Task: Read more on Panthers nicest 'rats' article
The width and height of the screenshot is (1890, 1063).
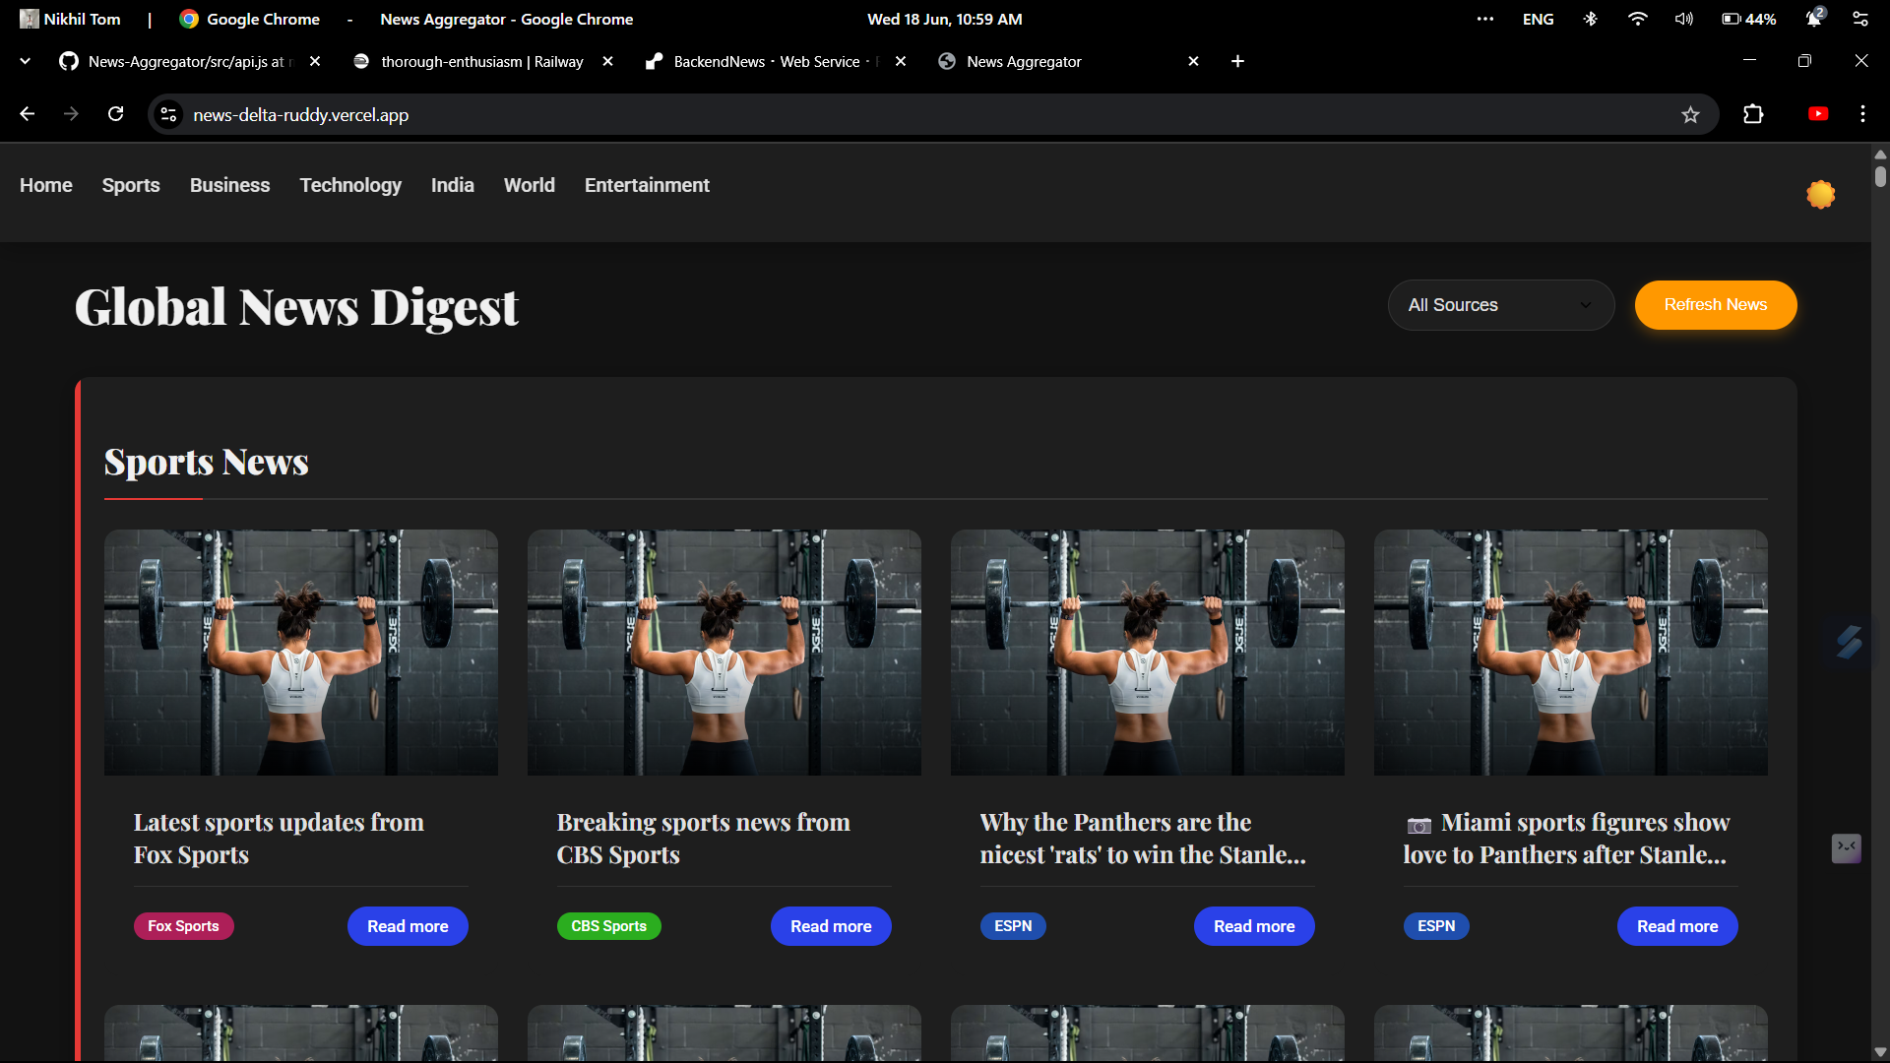Action: pyautogui.click(x=1254, y=926)
